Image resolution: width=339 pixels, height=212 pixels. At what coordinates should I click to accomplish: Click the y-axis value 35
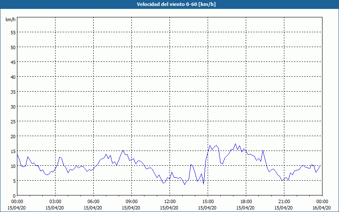pos(13,92)
